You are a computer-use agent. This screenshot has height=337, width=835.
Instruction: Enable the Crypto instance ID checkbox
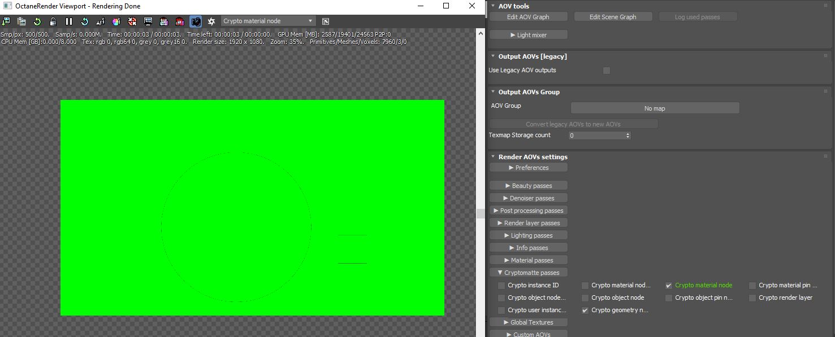tap(501, 286)
